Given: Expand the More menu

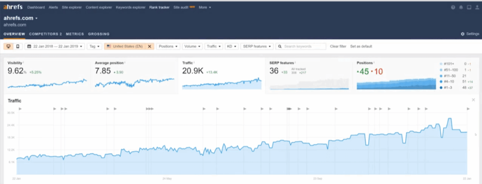Looking at the screenshot, I should point(205,8).
